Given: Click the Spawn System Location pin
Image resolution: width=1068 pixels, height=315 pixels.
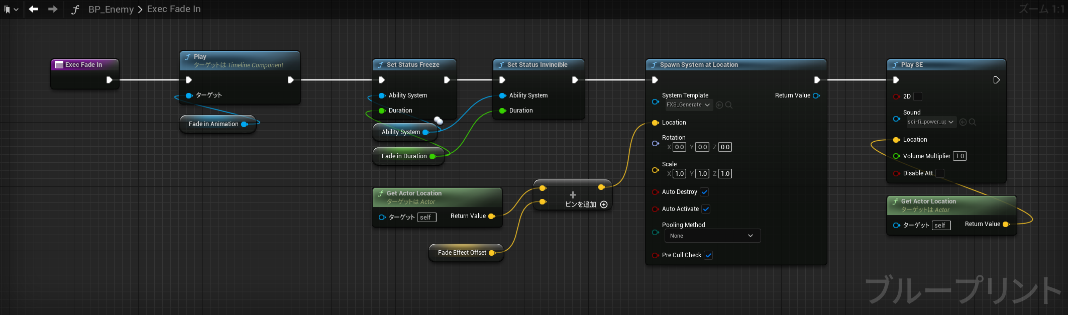Looking at the screenshot, I should tap(655, 123).
